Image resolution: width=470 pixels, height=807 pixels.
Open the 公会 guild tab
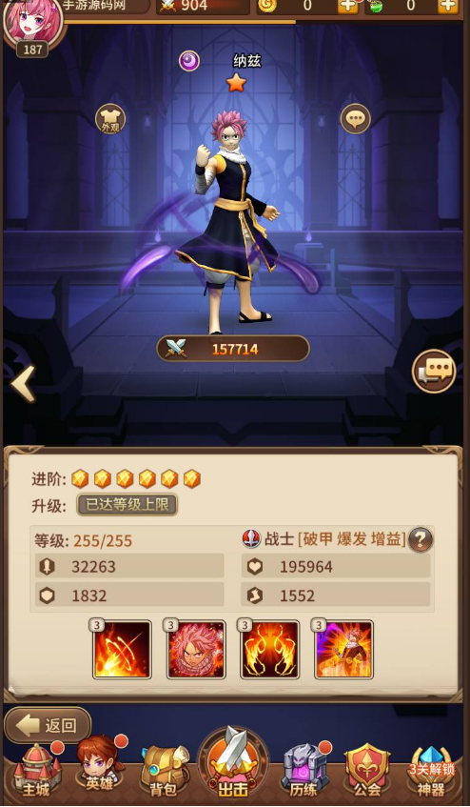point(367,771)
